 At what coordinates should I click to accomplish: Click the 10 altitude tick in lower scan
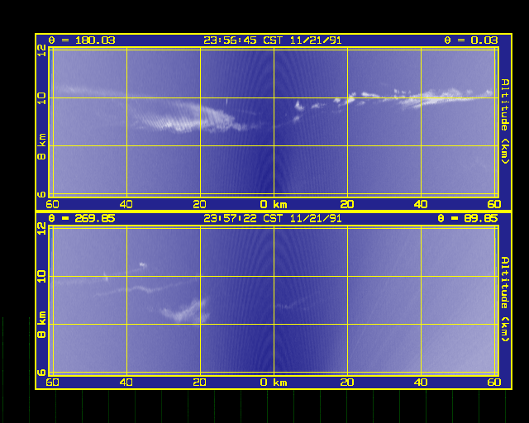tap(42, 277)
